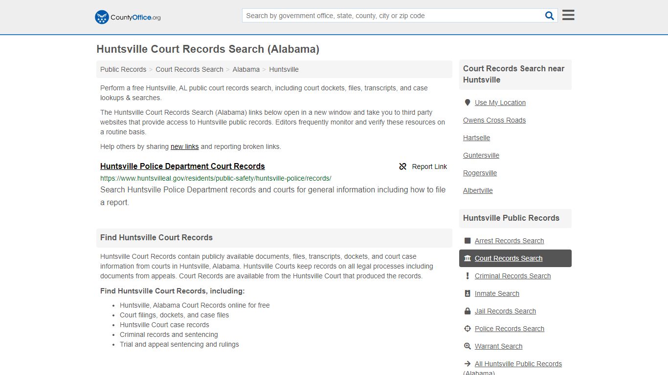Click the CountyOffice.org logo

[x=128, y=17]
